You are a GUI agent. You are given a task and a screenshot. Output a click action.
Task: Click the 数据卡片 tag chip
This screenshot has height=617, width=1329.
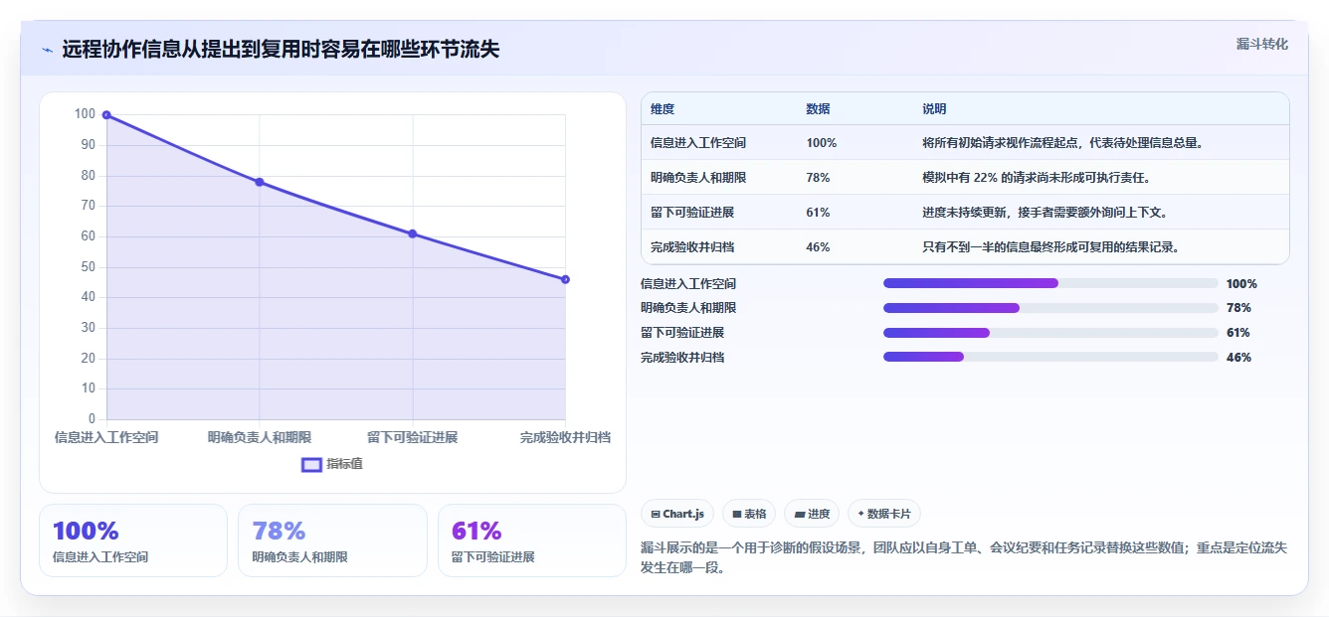click(x=884, y=514)
